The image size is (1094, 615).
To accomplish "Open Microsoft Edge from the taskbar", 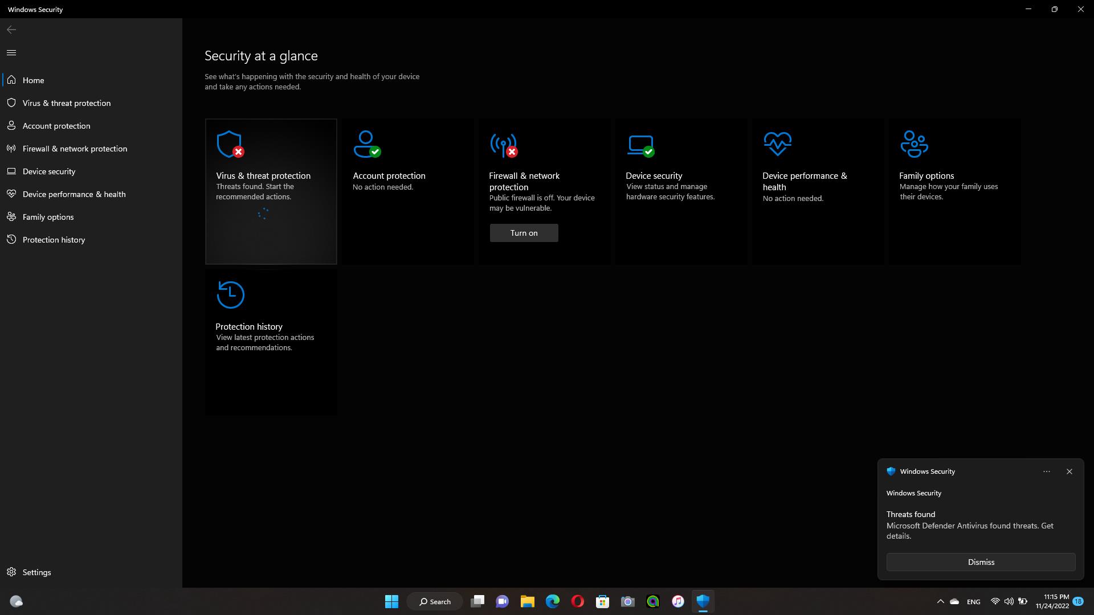I will (x=552, y=601).
